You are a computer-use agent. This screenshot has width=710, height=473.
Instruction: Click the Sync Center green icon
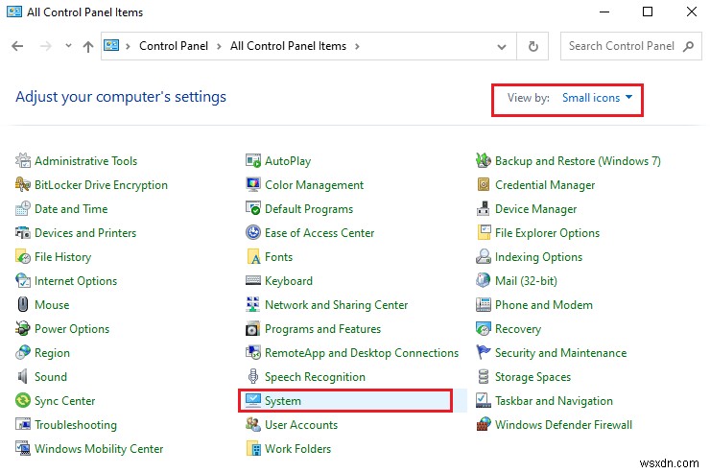(x=23, y=401)
